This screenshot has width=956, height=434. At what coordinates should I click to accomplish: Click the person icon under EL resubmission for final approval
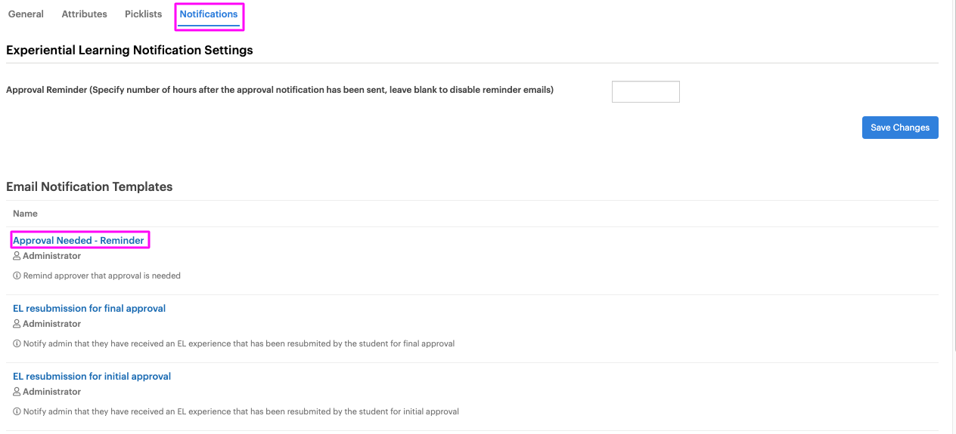click(x=17, y=324)
